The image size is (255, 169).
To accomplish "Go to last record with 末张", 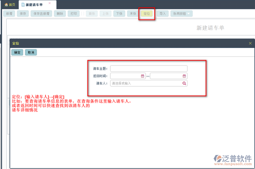I will [x=133, y=14].
